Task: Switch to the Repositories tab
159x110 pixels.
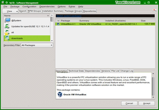Action: 90,11
